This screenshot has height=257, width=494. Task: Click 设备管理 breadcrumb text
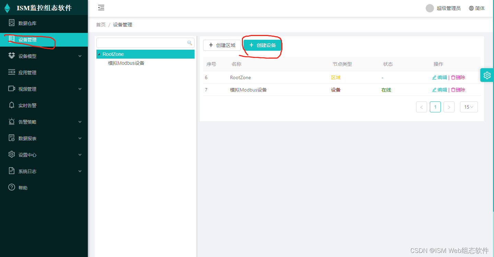coord(123,25)
